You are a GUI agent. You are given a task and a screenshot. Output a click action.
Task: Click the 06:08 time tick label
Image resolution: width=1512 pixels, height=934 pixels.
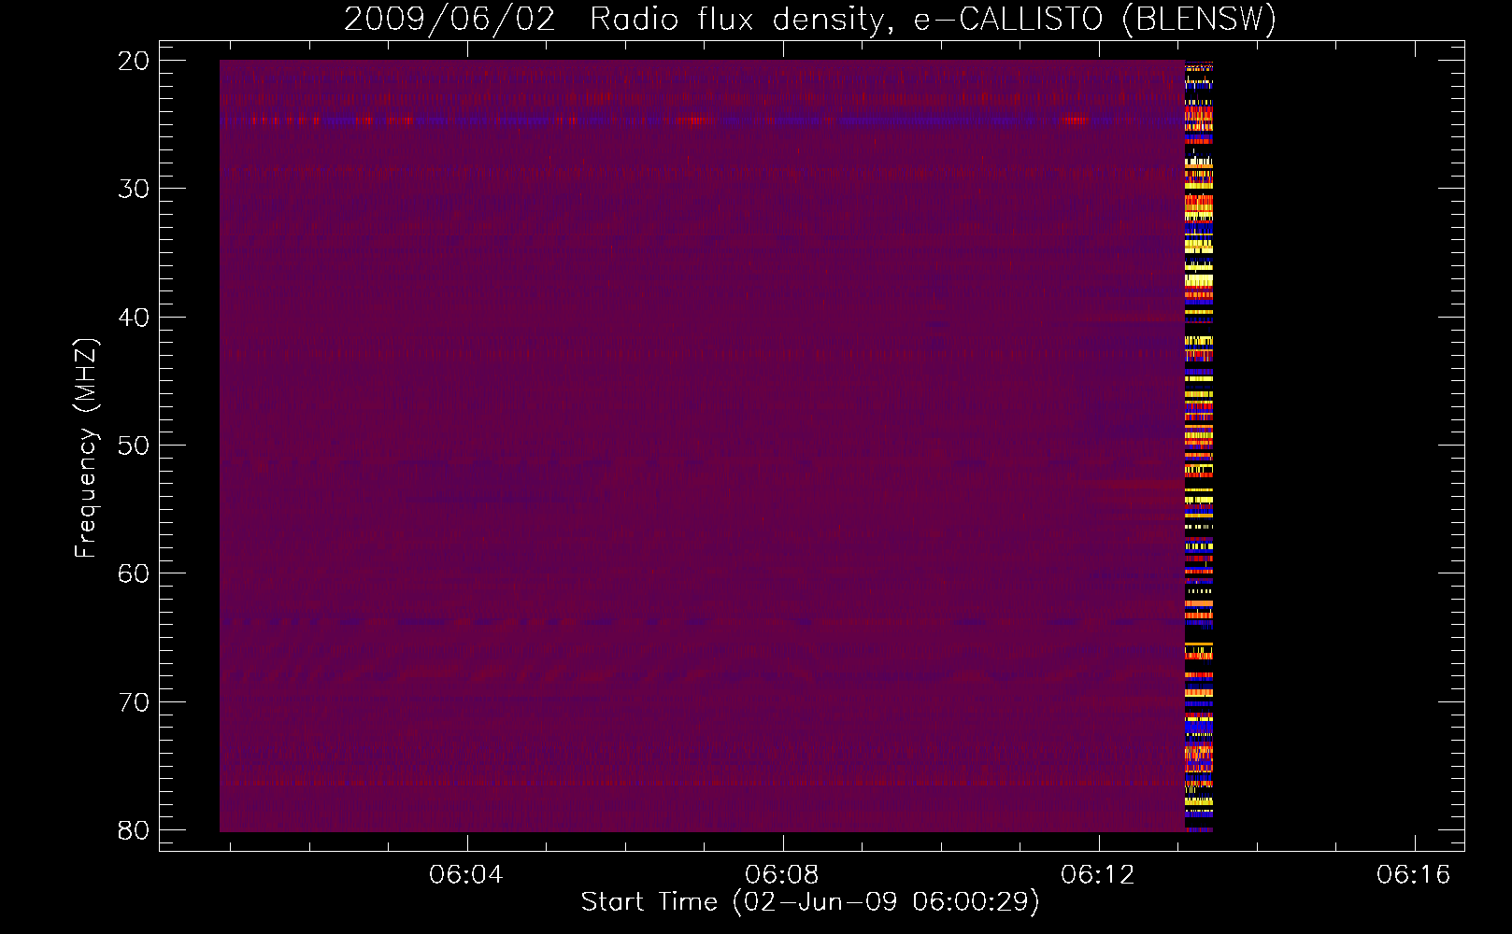point(782,875)
